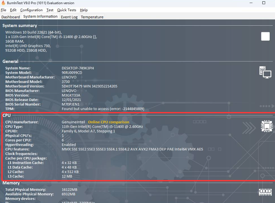Open the File menu
The image size is (275, 203).
4,10
